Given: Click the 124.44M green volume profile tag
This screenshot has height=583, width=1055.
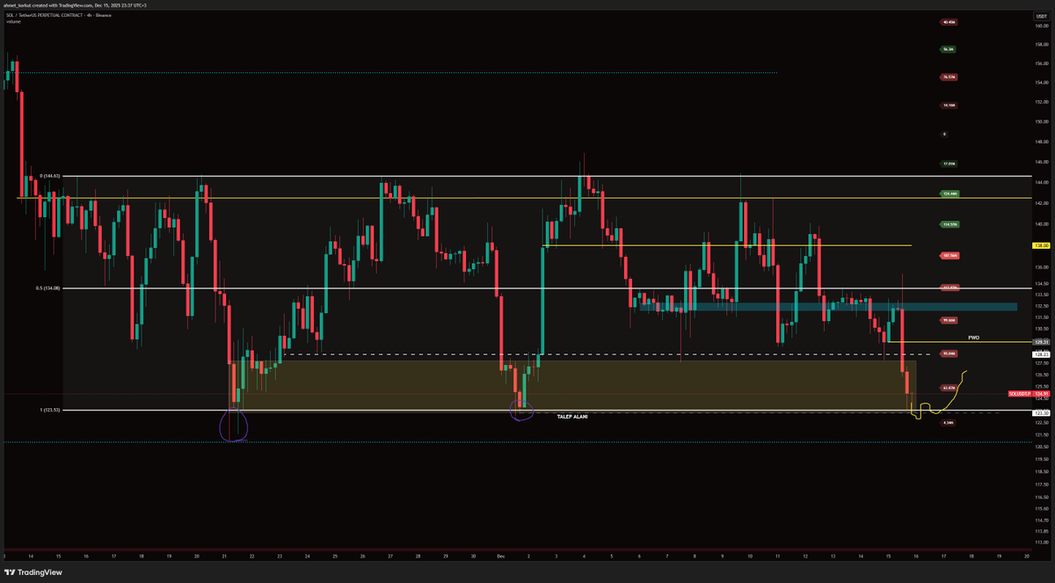Looking at the screenshot, I should pos(949,193).
